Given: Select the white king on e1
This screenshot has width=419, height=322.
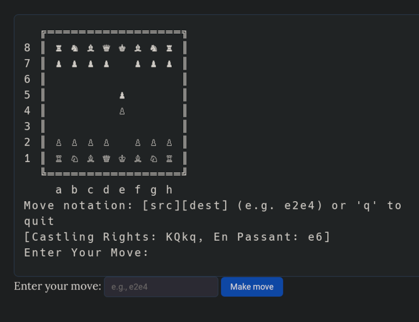Looking at the screenshot, I should 122,158.
